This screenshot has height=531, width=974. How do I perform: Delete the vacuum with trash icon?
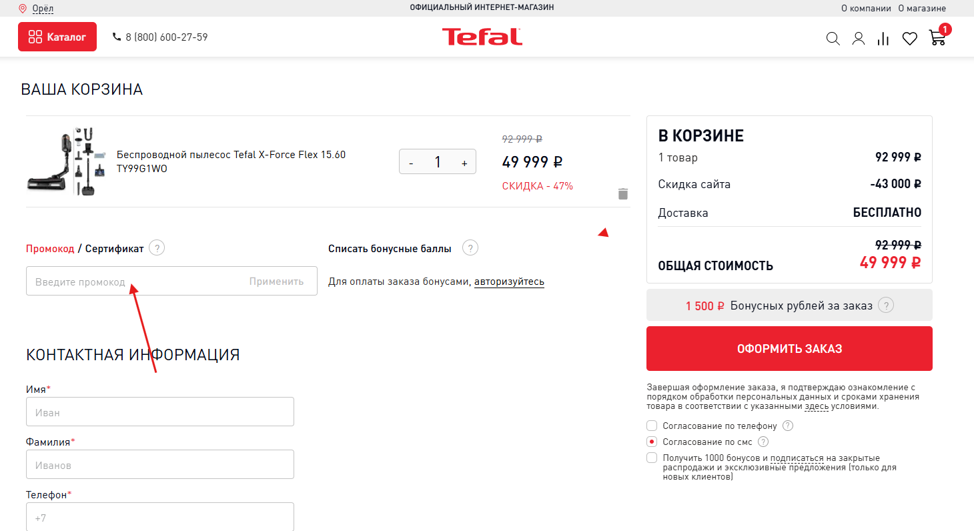coord(623,194)
